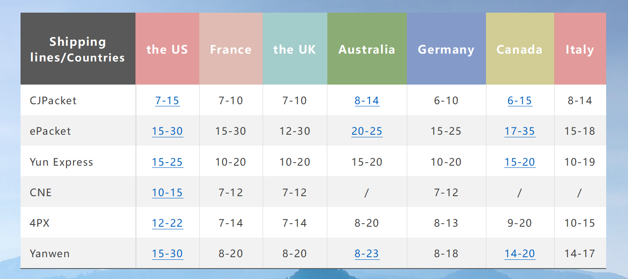Click CNE US 10-15 link
Screen dimensions: 628x279
coord(167,193)
